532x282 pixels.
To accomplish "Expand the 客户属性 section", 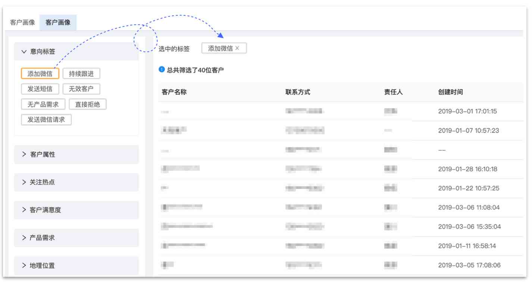I will 76,154.
